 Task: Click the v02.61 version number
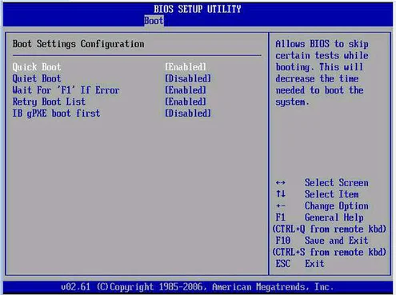(x=76, y=287)
